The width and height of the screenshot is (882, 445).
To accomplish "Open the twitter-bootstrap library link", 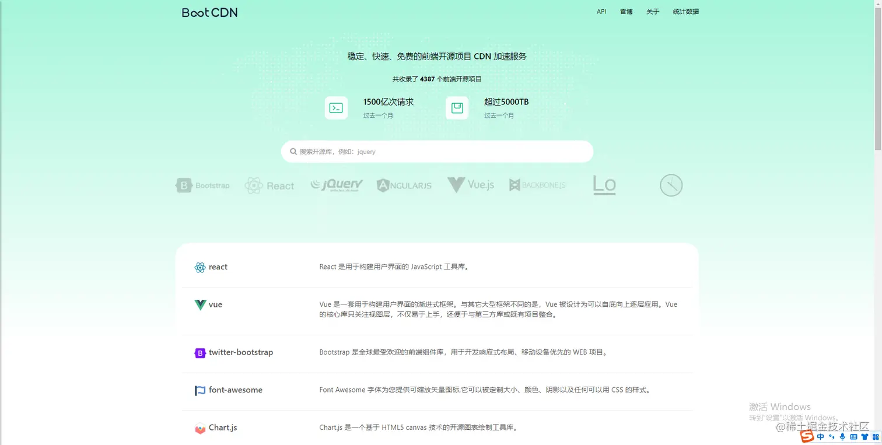I will [241, 352].
